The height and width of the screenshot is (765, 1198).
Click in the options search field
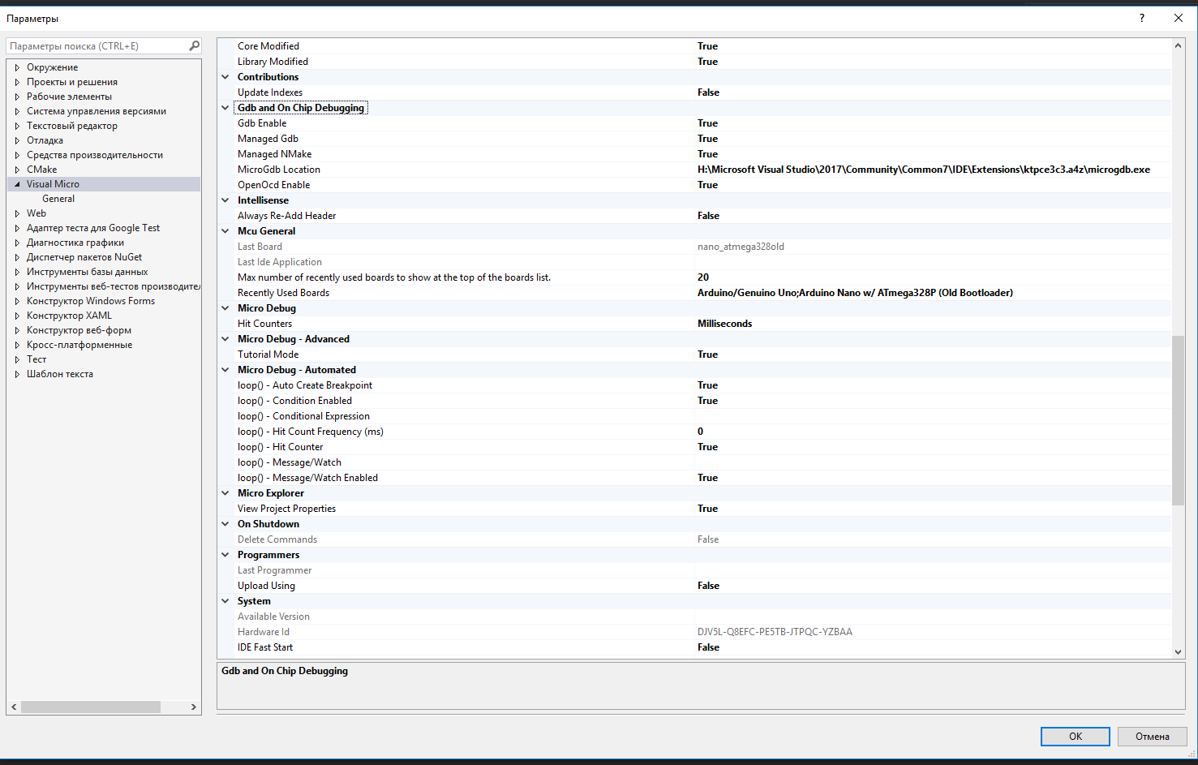97,46
